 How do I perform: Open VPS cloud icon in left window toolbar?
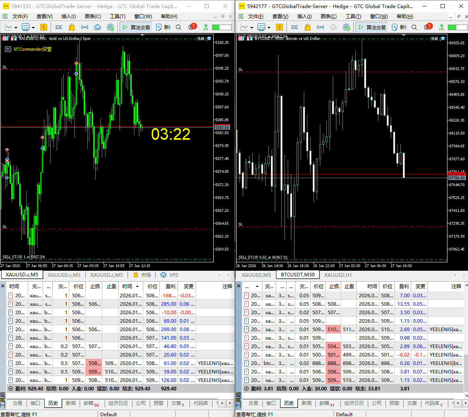(x=98, y=27)
